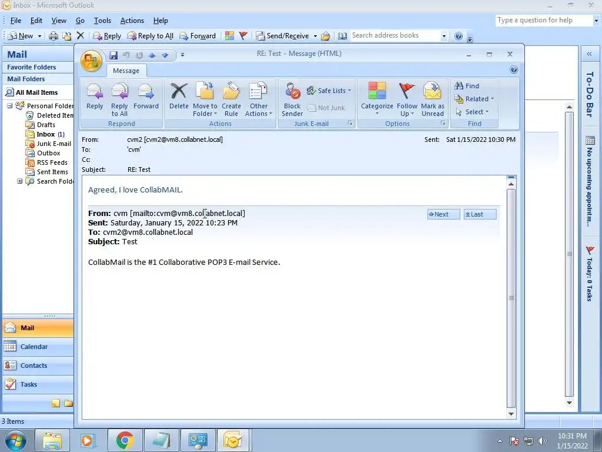This screenshot has width=602, height=452.
Task: Open the Categorize dropdown in ribbon
Action: 377,114
